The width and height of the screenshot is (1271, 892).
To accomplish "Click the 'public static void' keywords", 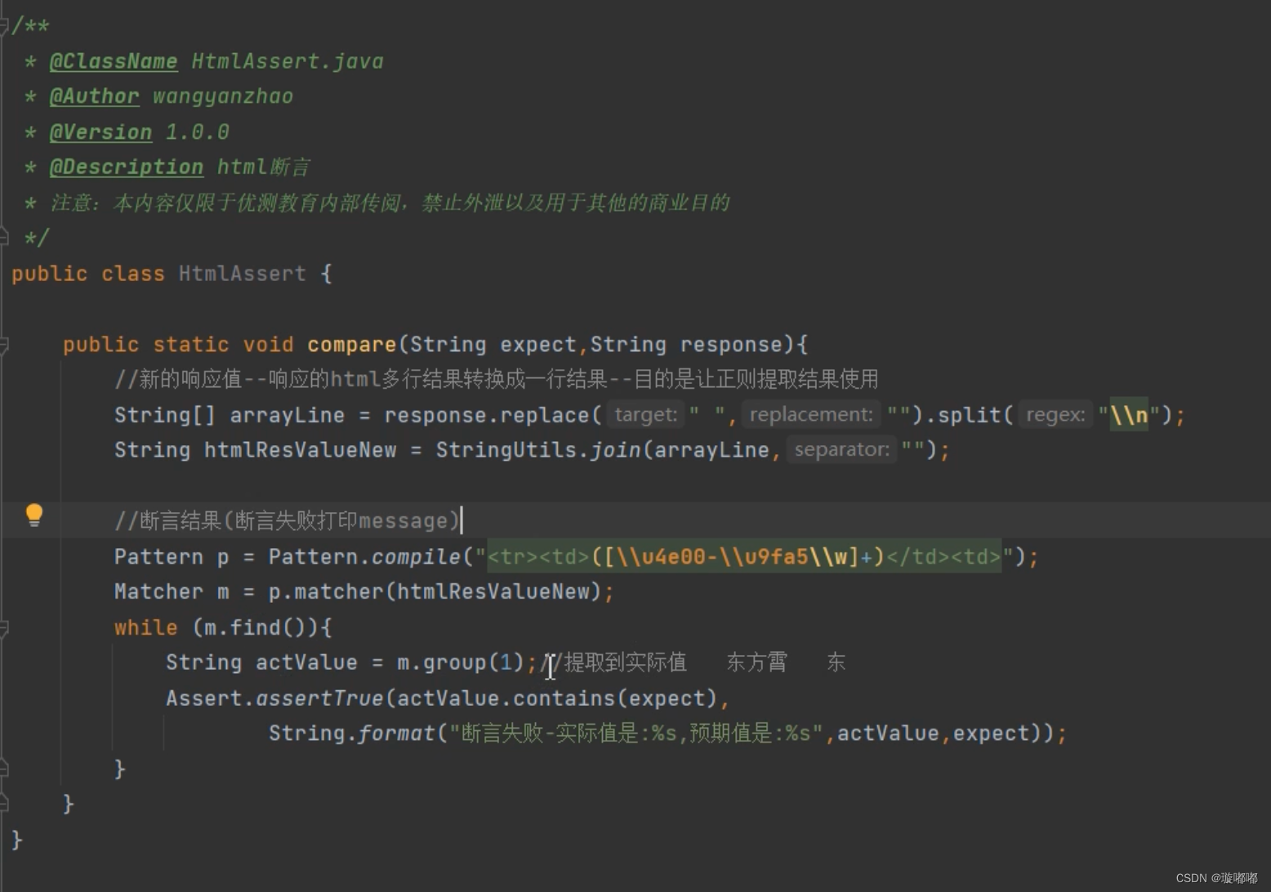I will coord(178,345).
